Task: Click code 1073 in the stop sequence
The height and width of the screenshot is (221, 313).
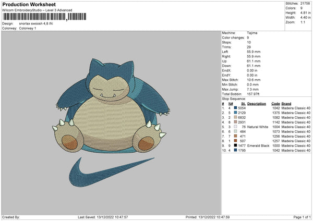Action: pyautogui.click(x=276, y=132)
